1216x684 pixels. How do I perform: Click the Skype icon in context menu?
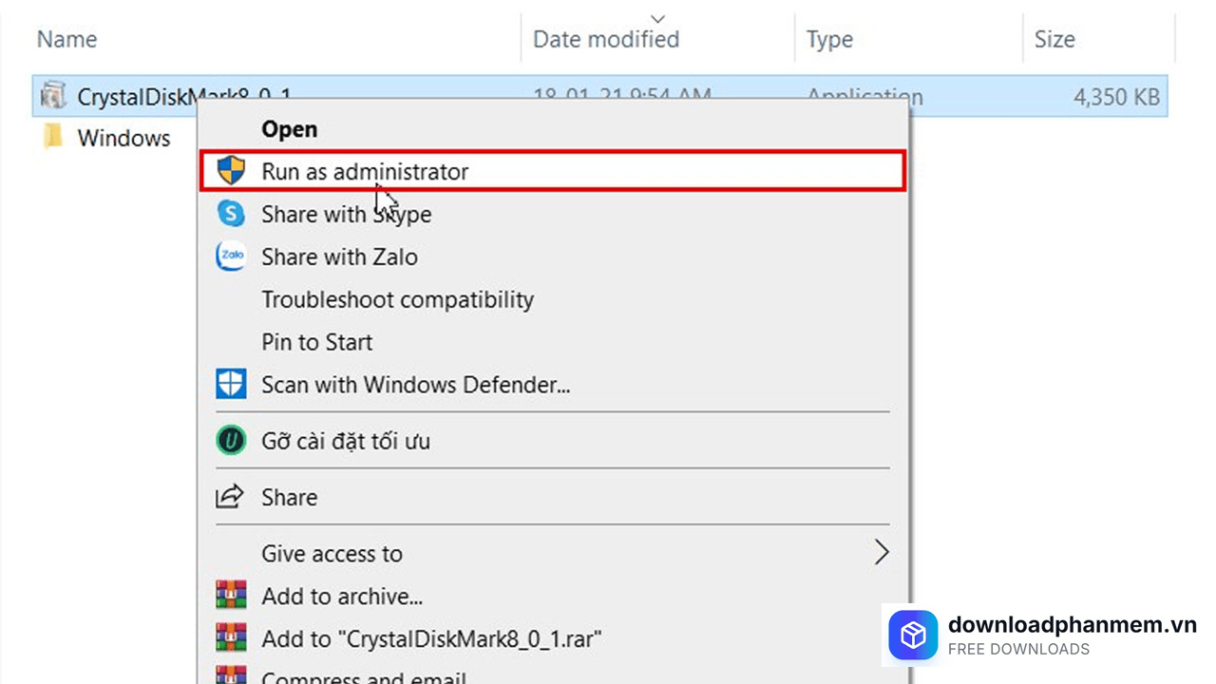coord(231,214)
